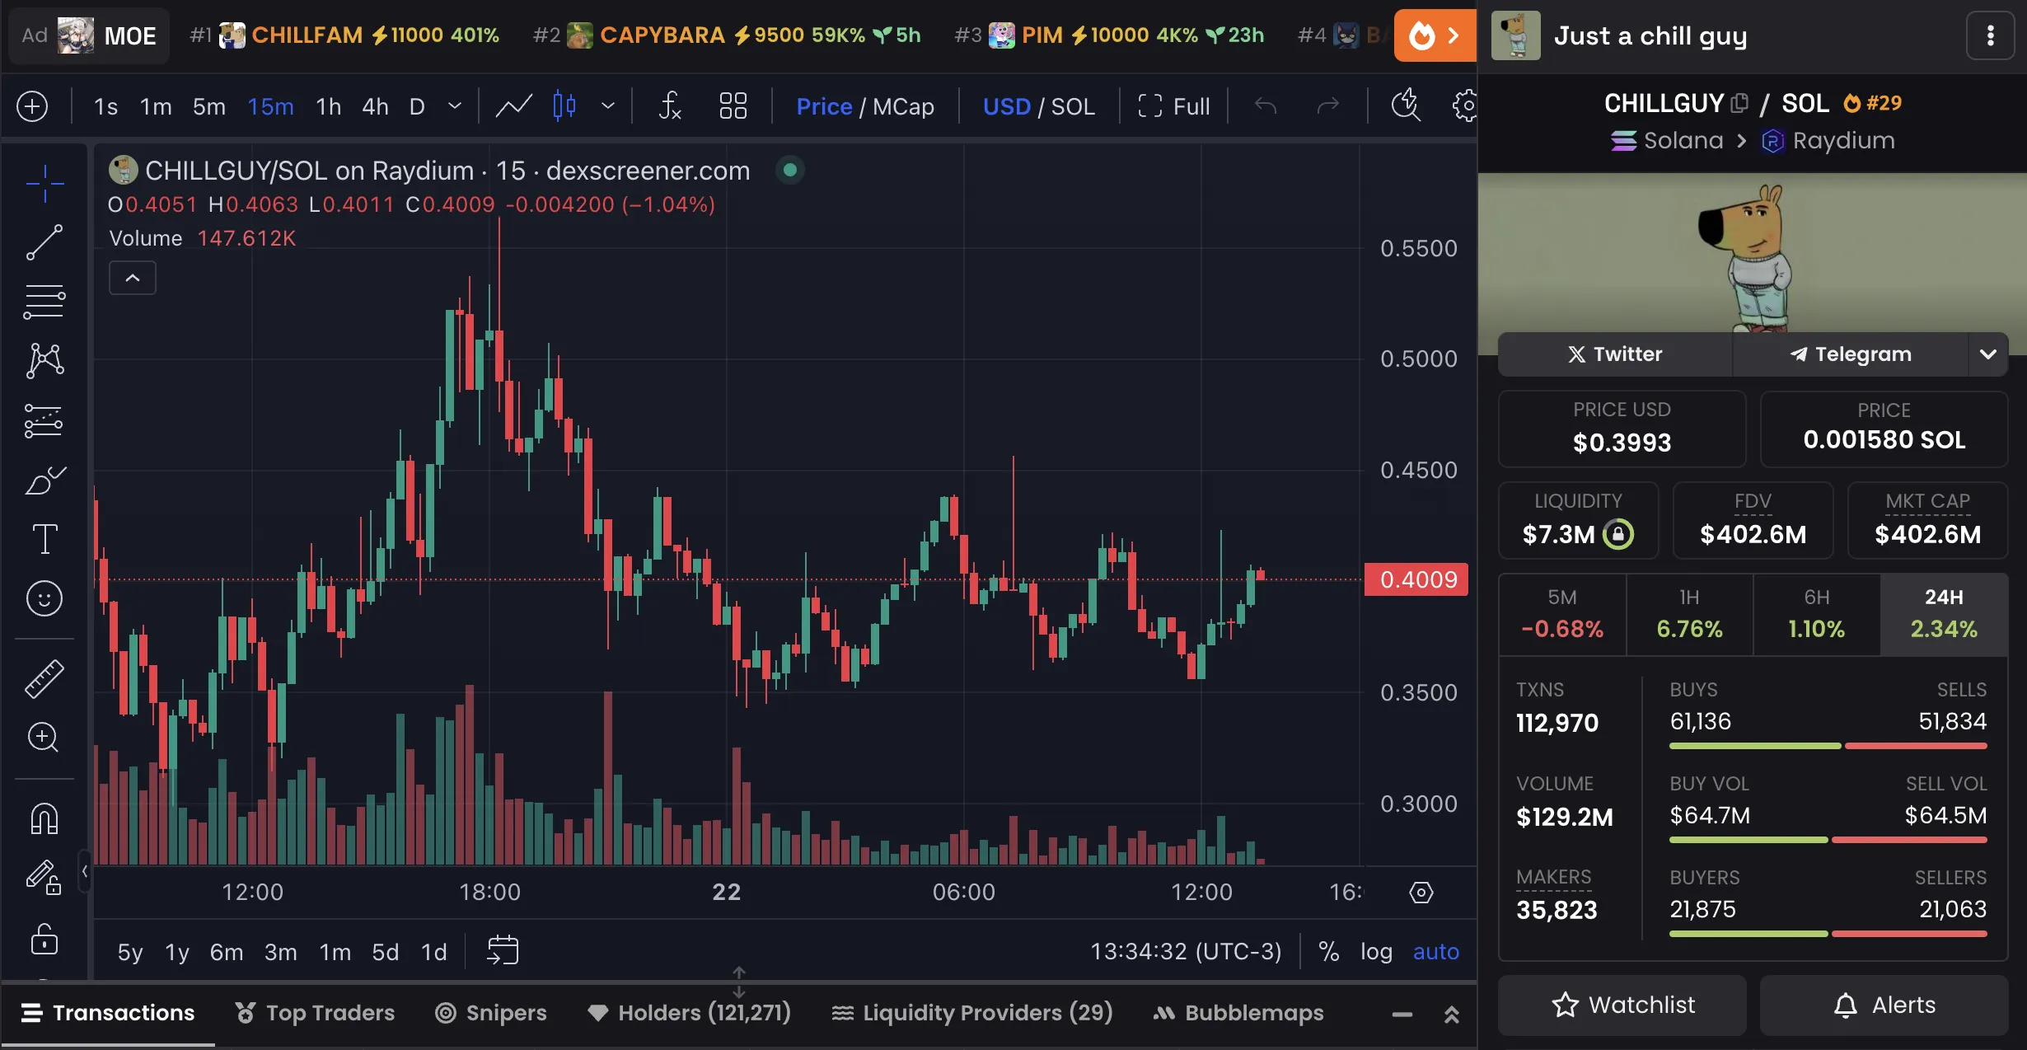
Task: Select the crosshair cursor tool
Action: pyautogui.click(x=44, y=183)
